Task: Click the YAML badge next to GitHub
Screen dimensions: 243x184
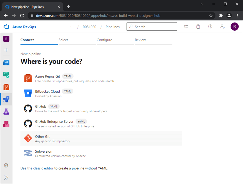Action: coord(54,107)
